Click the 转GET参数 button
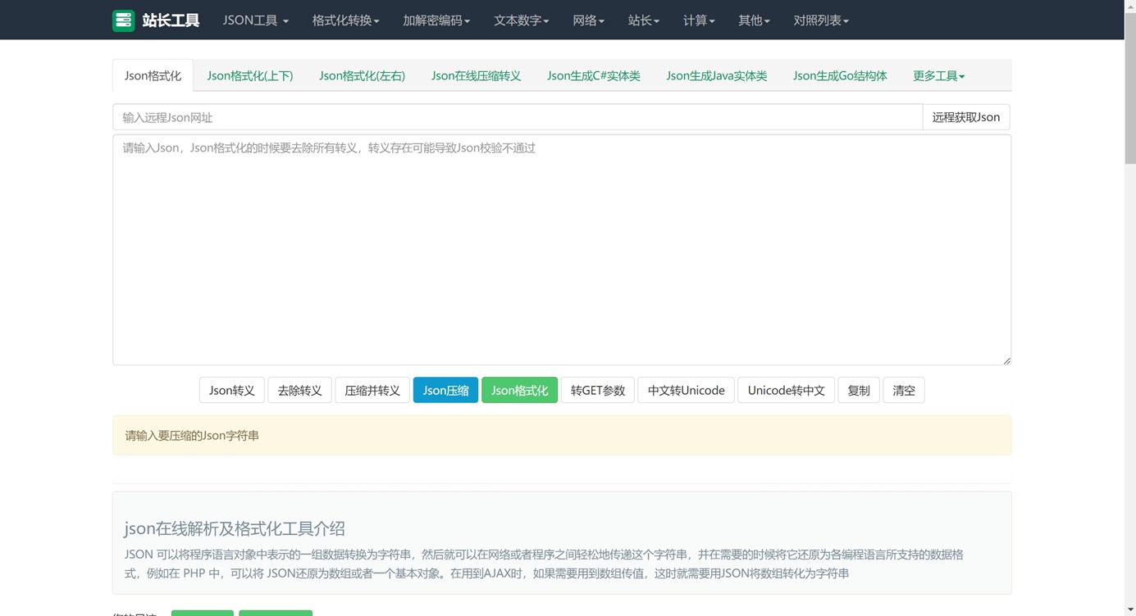This screenshot has height=616, width=1136. point(597,390)
